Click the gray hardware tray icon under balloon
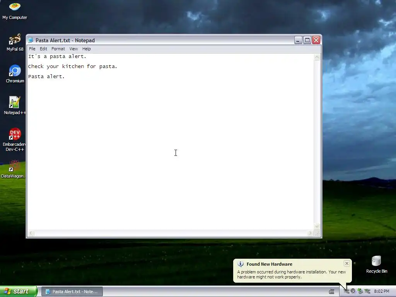396x297 pixels. coord(346,292)
